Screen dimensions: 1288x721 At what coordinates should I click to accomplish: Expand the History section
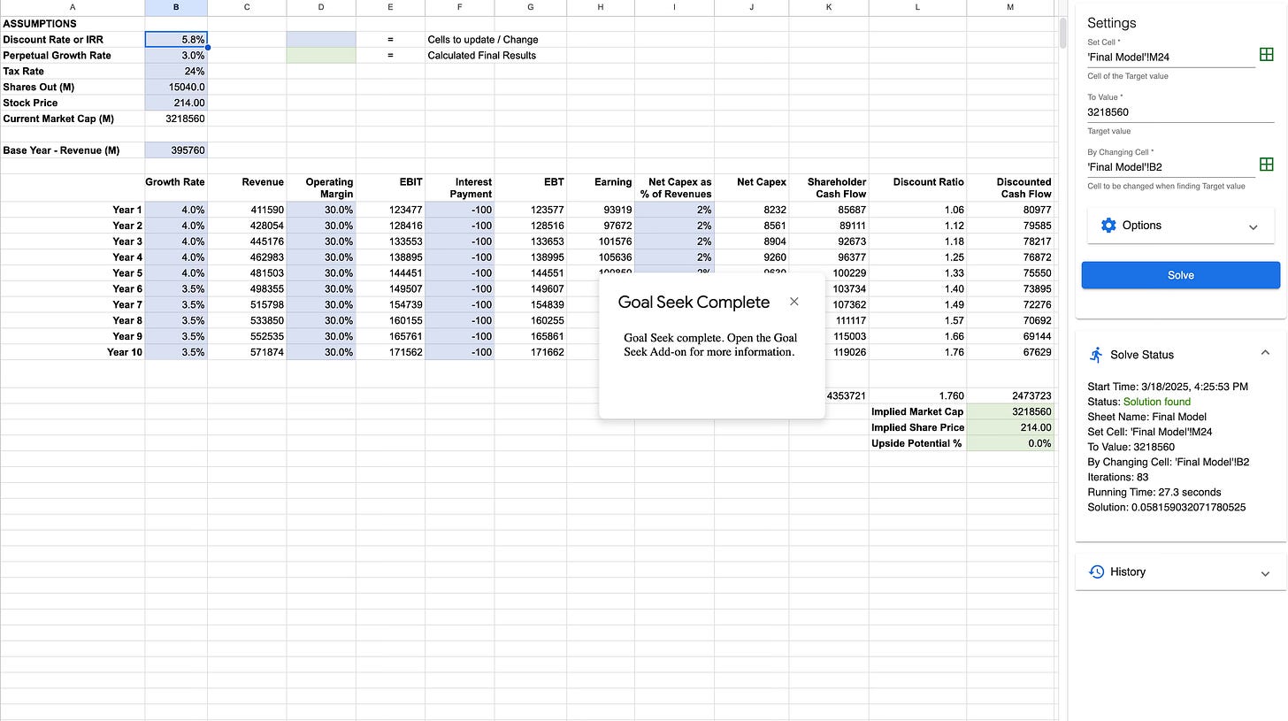[1264, 573]
